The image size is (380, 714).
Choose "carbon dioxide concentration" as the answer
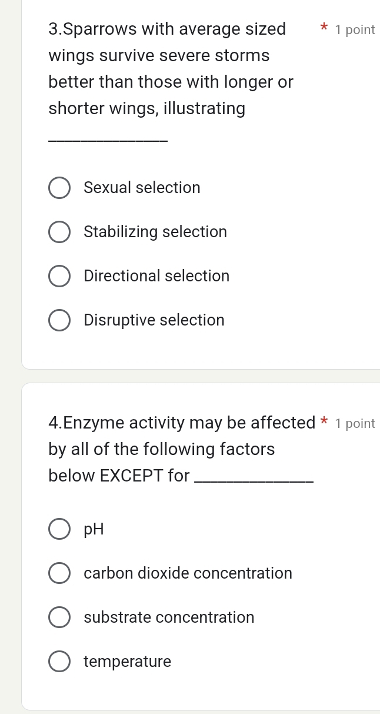[x=59, y=573]
